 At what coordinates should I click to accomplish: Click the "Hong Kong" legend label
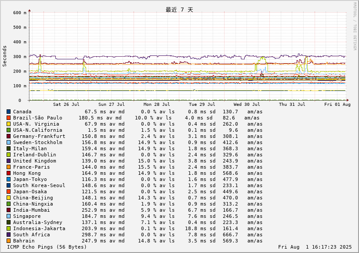pyautogui.click(x=27, y=173)
